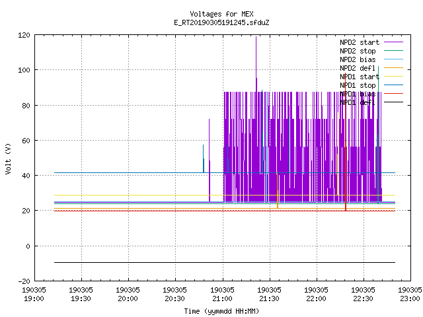Click the black NPD1 defl line below zero
This screenshot has height=317, width=423.
(225, 262)
